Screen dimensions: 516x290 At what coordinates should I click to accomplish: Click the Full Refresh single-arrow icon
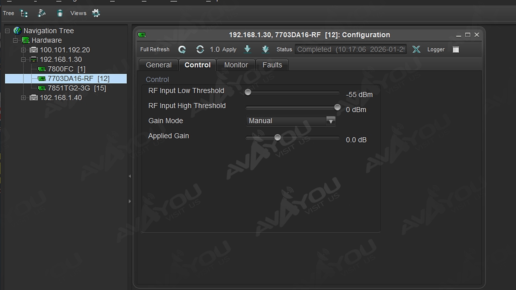[182, 49]
